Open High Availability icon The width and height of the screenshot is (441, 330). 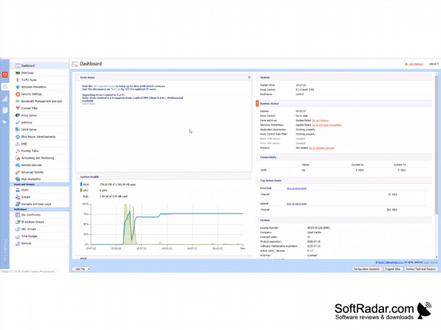coord(18,179)
